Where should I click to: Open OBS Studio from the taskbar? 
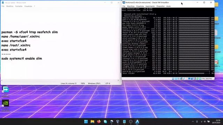[x=131, y=122]
